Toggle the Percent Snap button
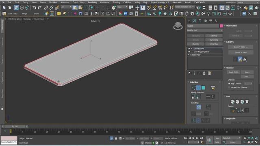The width and height of the screenshot is (260, 146). coord(160,8)
